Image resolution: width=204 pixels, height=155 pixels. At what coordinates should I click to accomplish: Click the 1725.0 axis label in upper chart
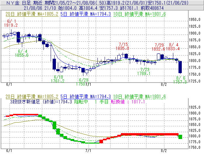pyautogui.click(x=195, y=81)
